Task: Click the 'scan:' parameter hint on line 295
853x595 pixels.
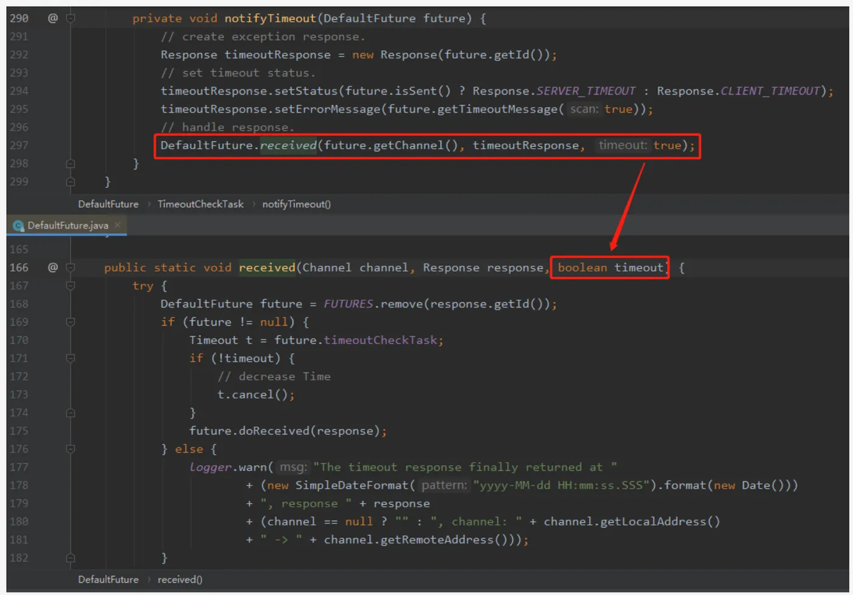Action: tap(584, 109)
